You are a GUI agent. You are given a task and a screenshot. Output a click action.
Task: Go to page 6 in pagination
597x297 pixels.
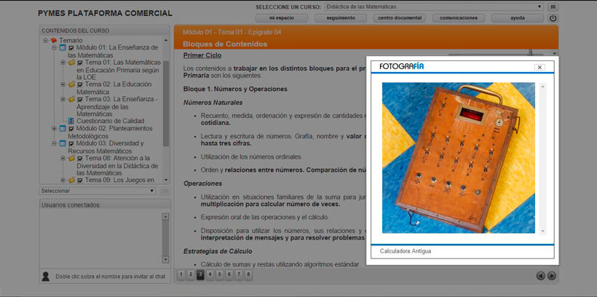point(229,274)
